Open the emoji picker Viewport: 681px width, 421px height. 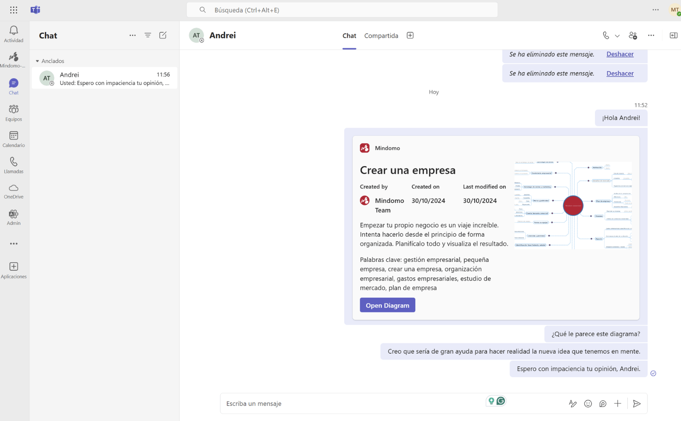click(x=588, y=403)
